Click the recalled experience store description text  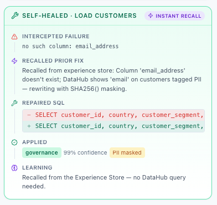click(x=112, y=80)
